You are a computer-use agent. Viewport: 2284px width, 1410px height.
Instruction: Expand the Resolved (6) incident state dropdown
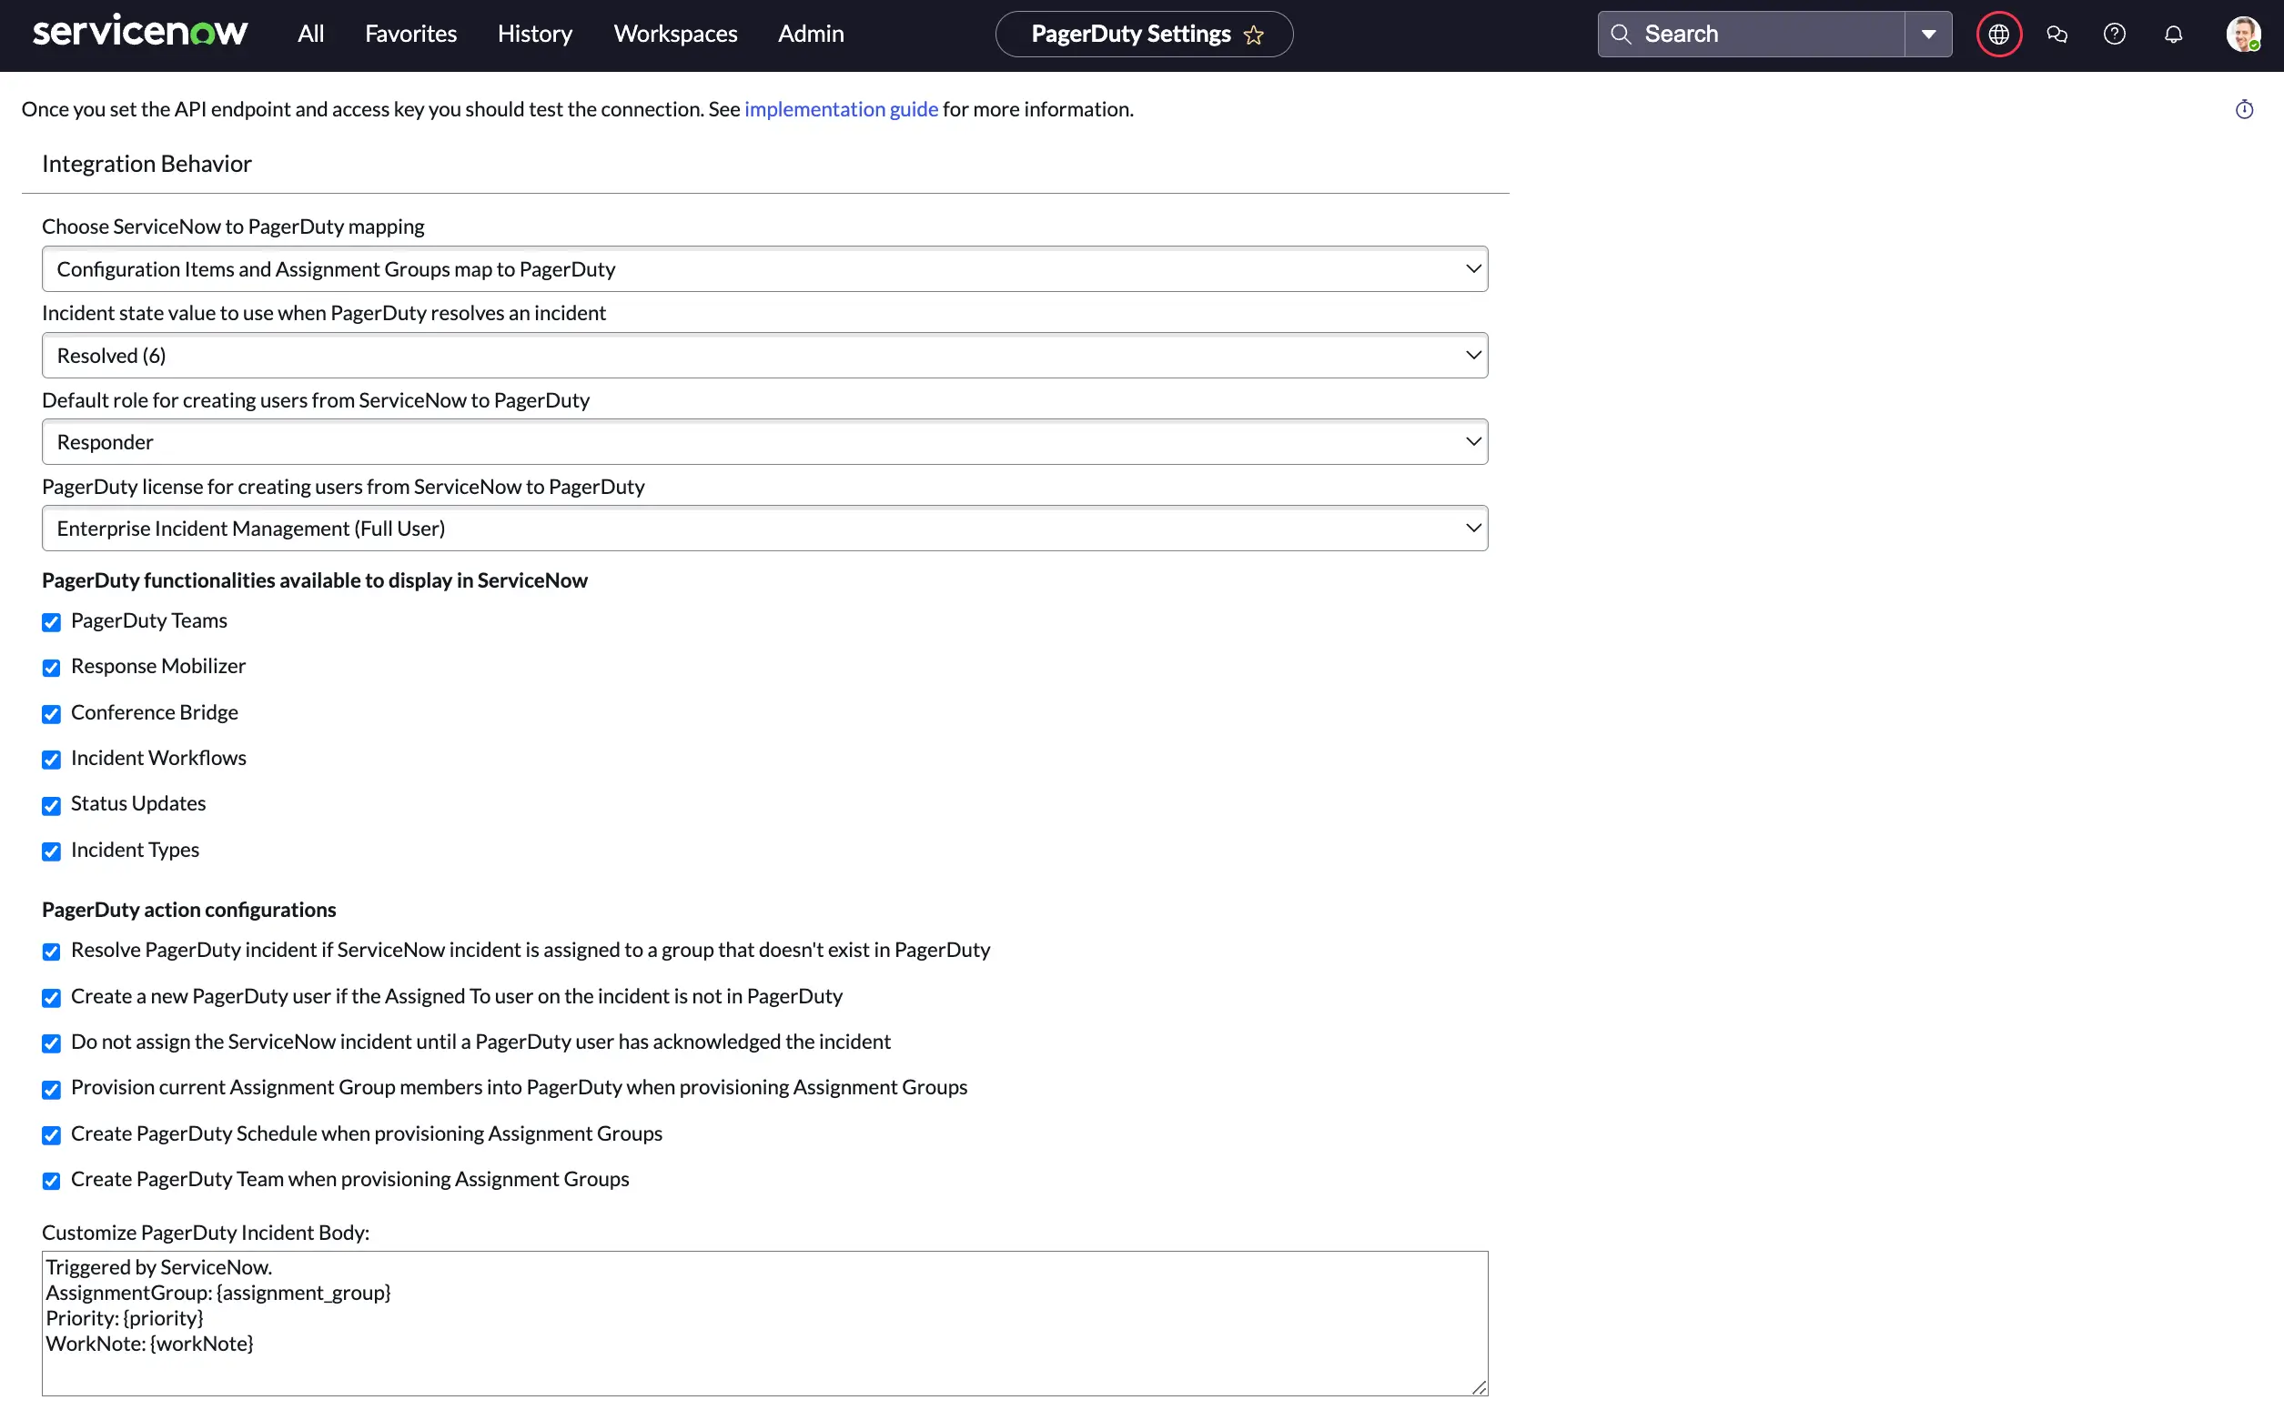(x=763, y=356)
